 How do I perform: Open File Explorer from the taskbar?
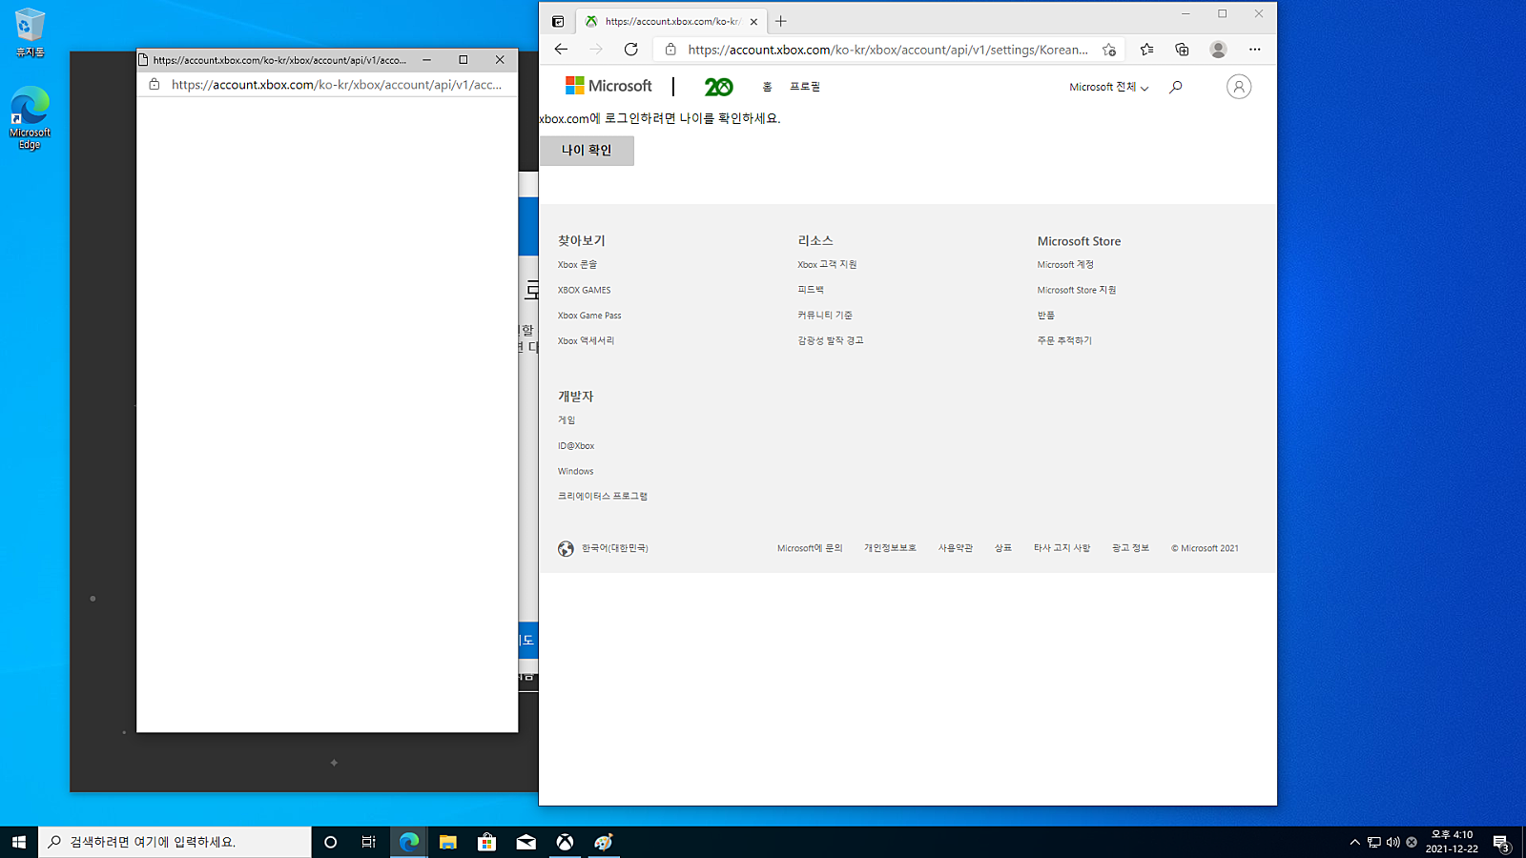click(x=447, y=842)
